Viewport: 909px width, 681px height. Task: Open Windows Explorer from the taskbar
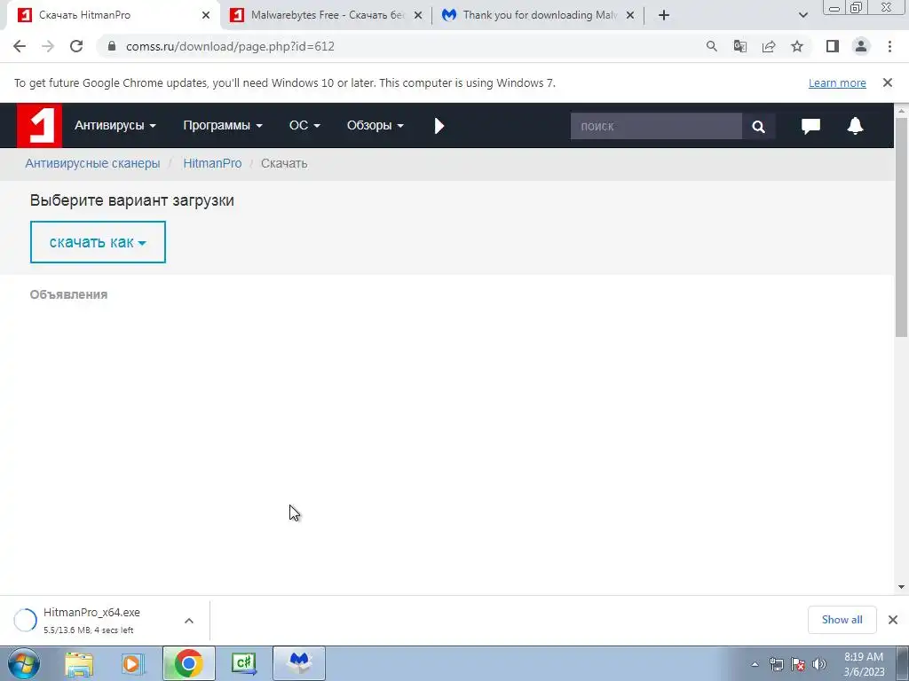pos(79,663)
